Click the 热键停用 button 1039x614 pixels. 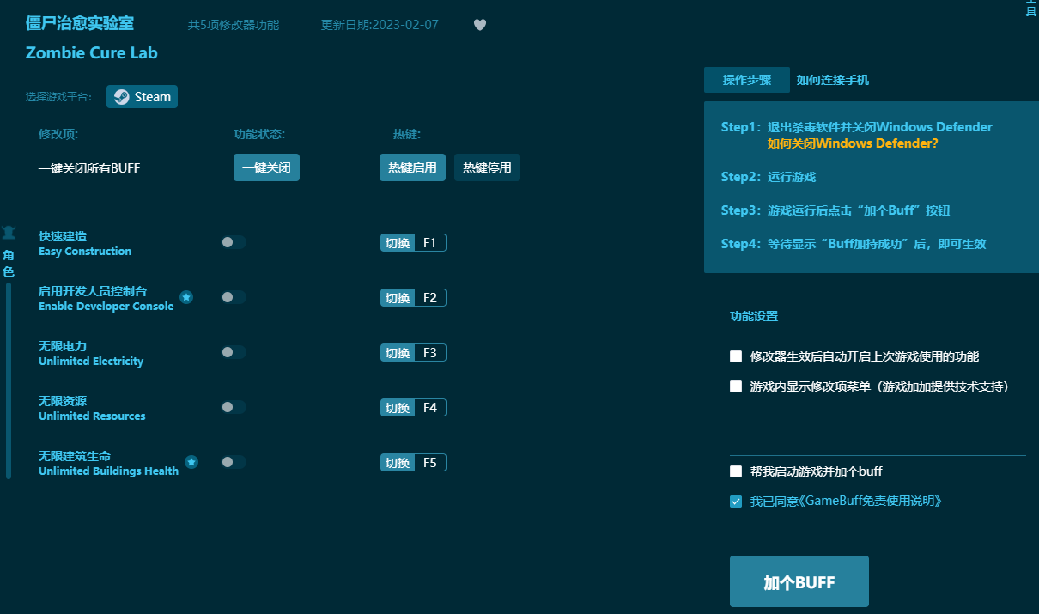(487, 167)
